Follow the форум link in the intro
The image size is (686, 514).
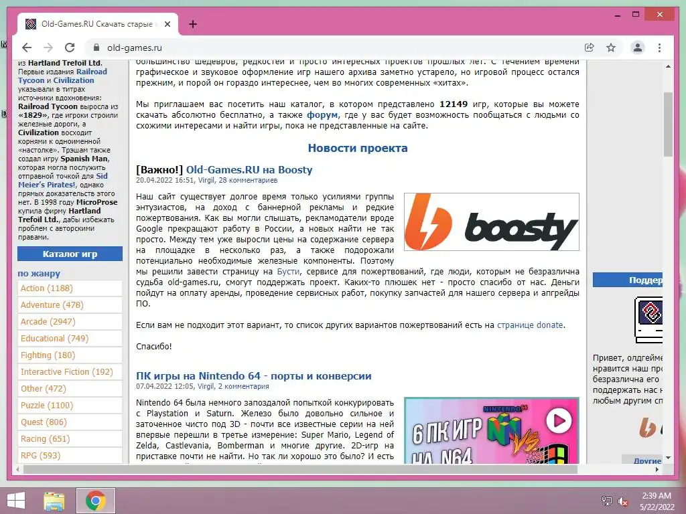tap(322, 115)
